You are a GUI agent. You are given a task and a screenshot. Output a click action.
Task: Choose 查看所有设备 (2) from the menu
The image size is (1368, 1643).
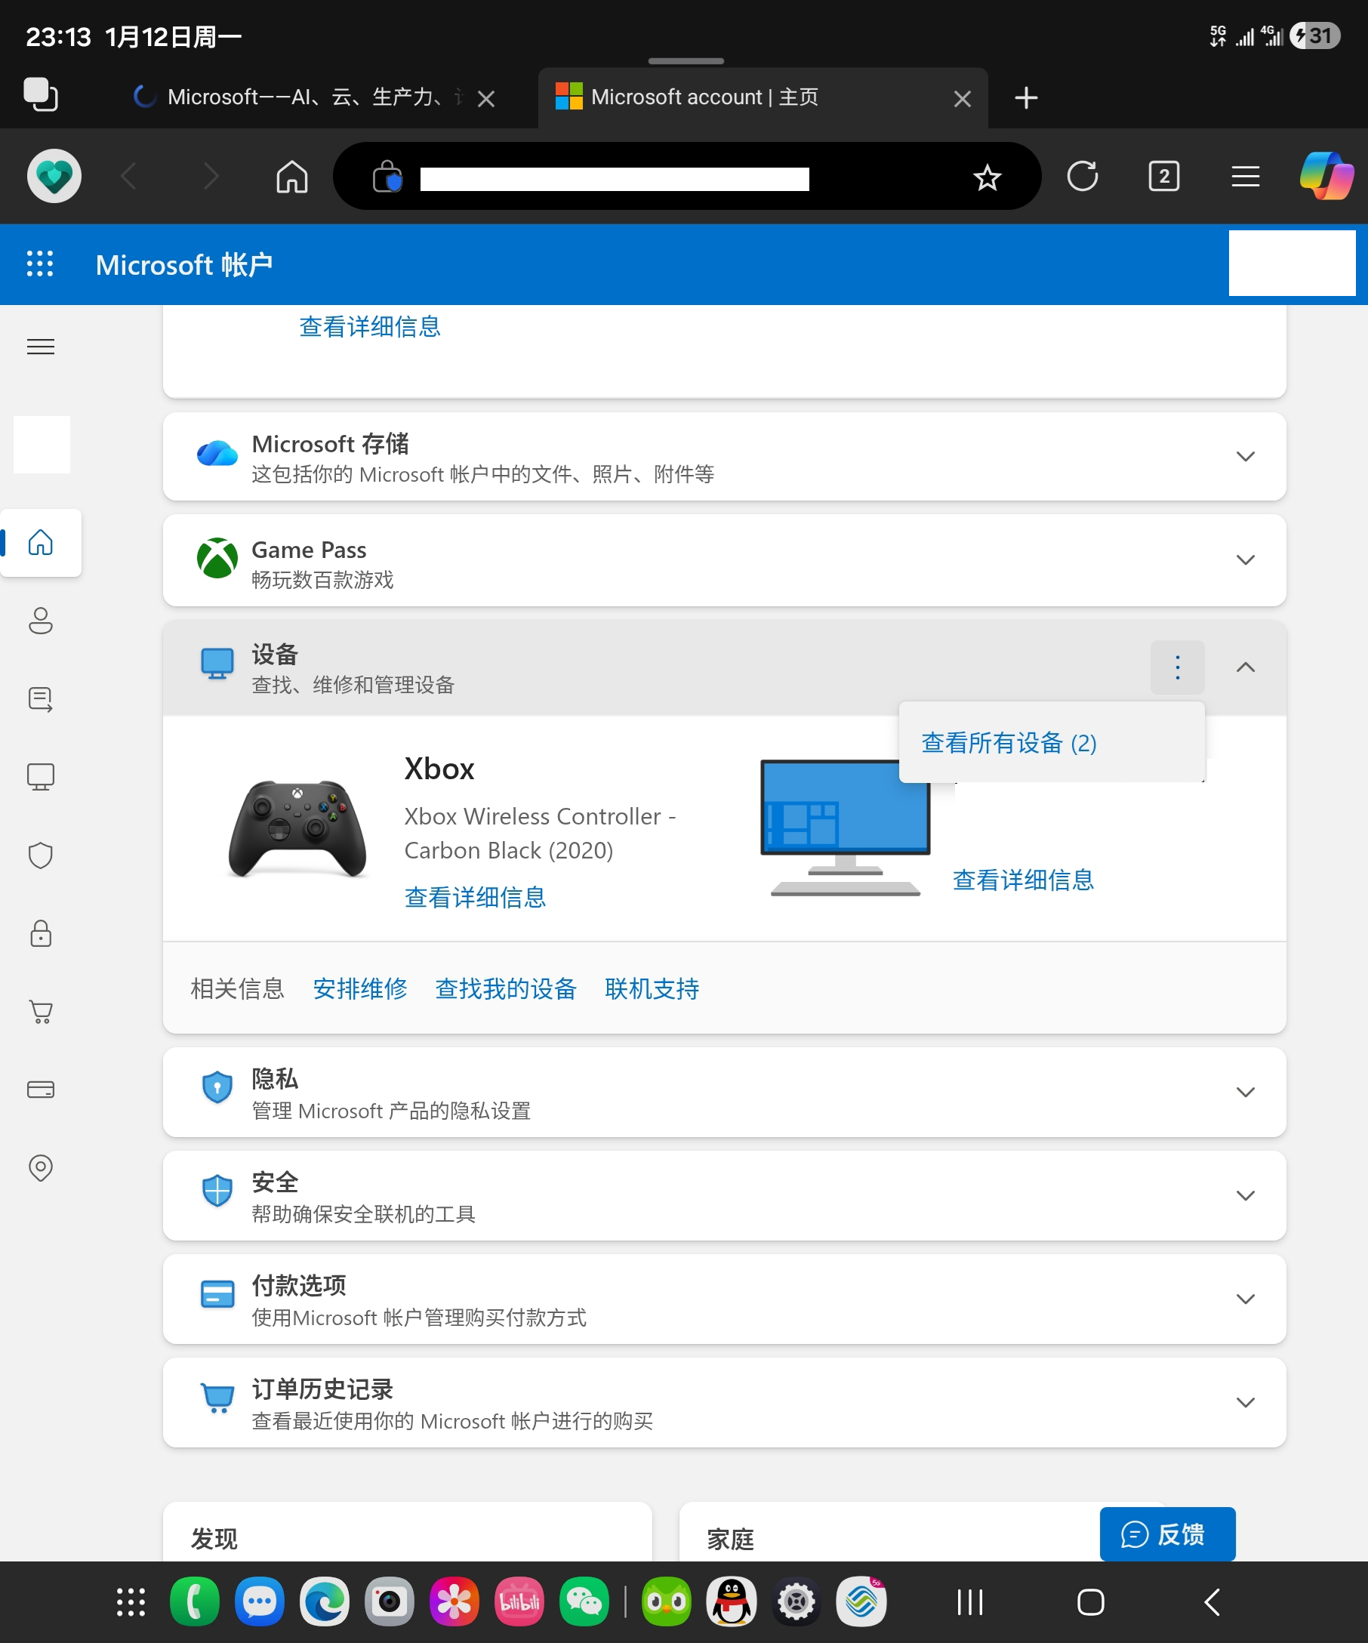coord(1009,742)
